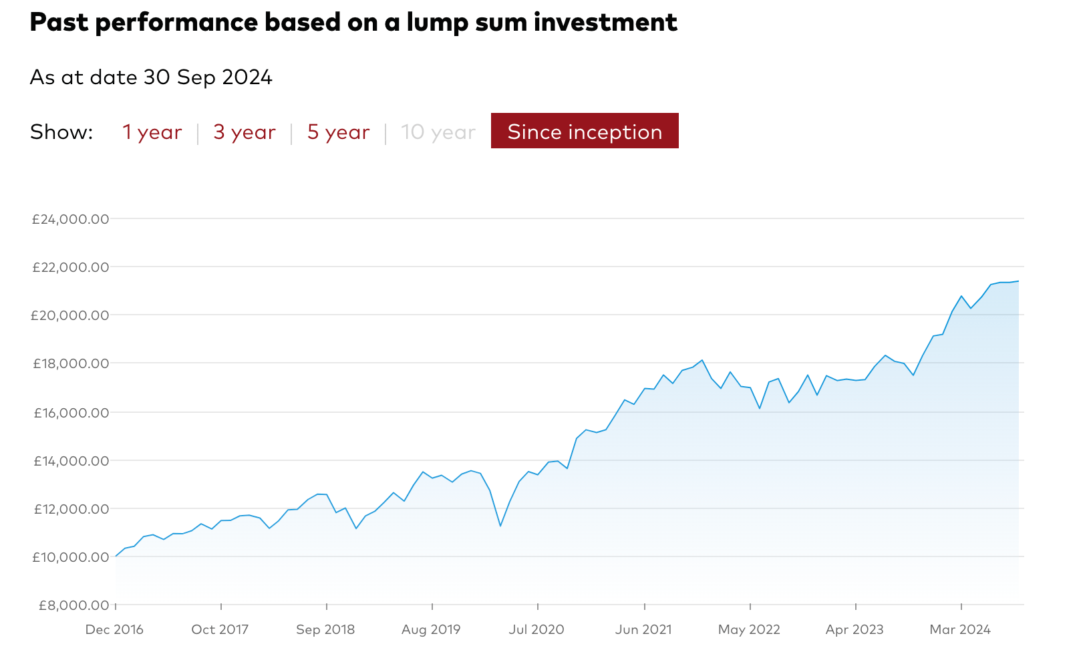1085x652 pixels.
Task: Select the As at date 30 Sep 2024 text
Action: click(x=151, y=77)
